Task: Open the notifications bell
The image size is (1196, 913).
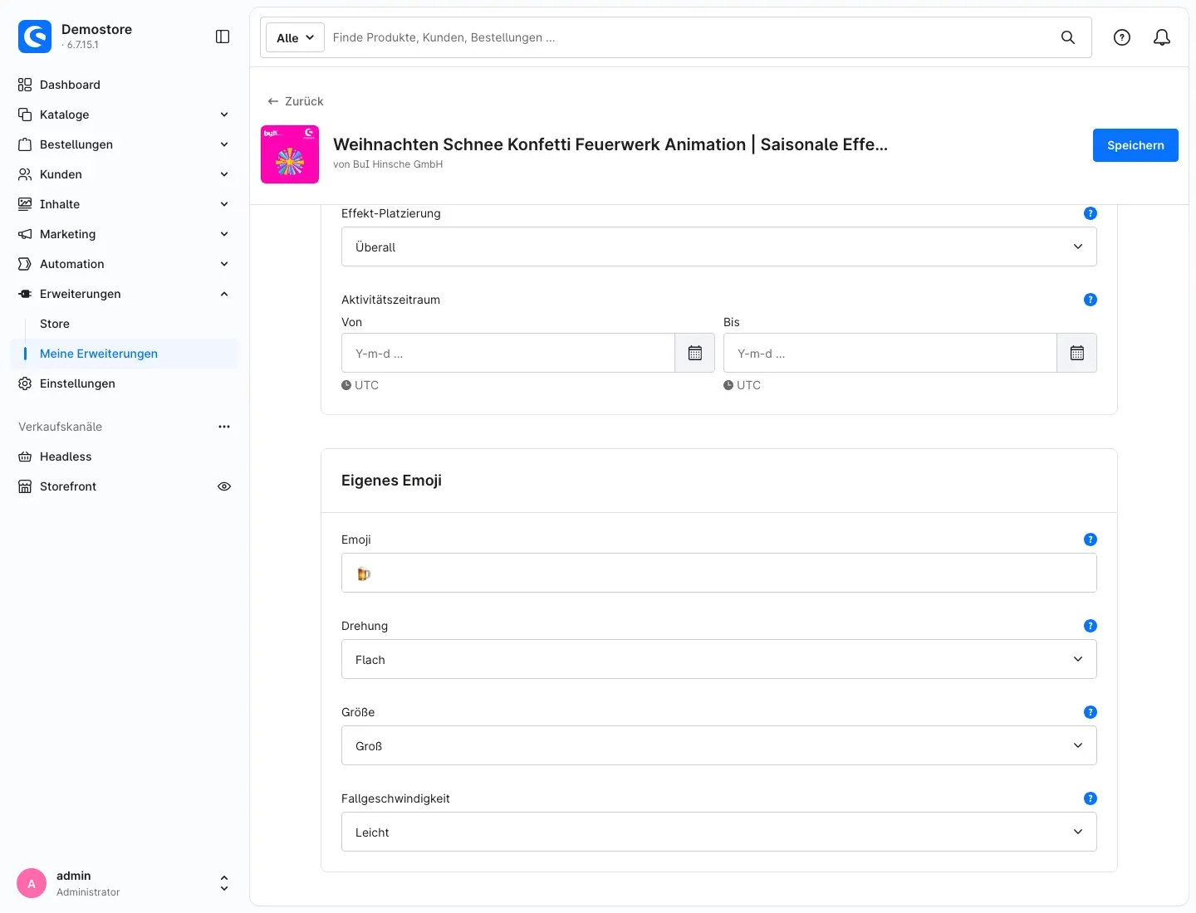Action: [x=1162, y=37]
